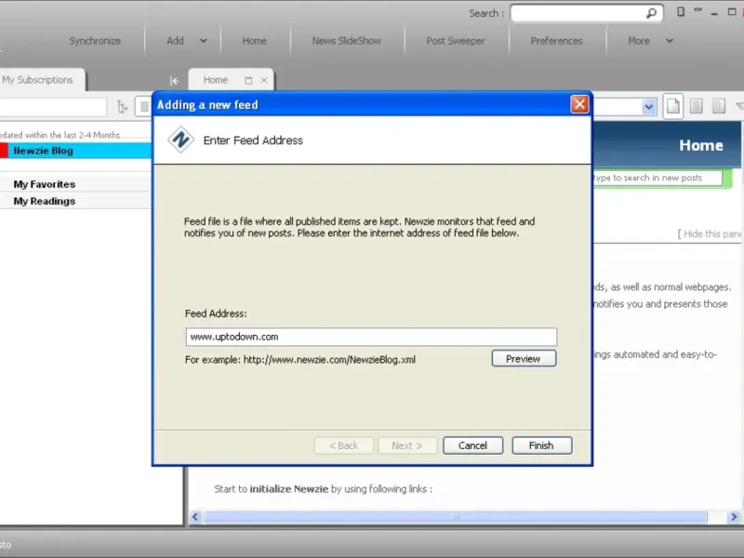The width and height of the screenshot is (744, 558).
Task: Select My Favorites in the sidebar
Action: point(76,184)
